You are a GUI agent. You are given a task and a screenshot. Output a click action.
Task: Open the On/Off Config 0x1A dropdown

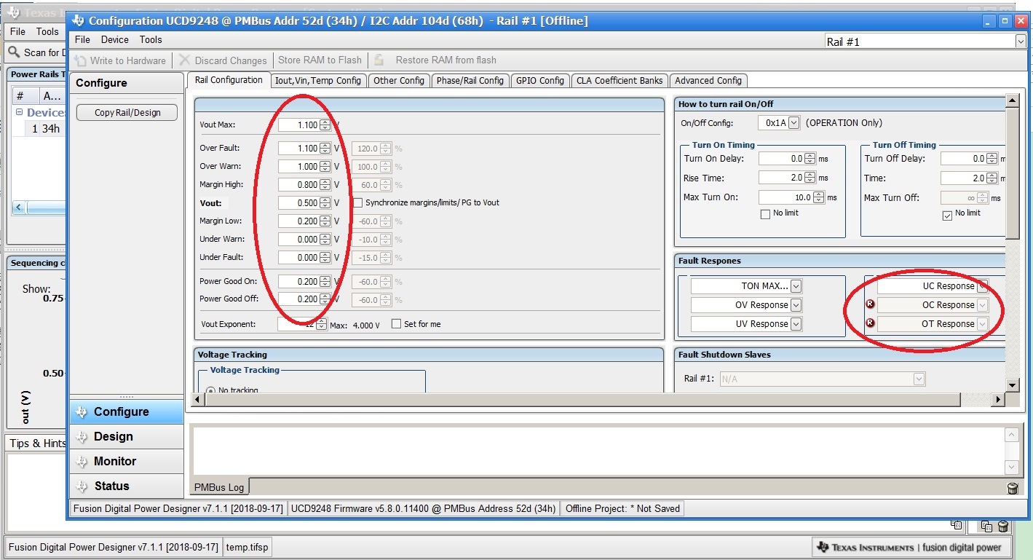tap(793, 123)
